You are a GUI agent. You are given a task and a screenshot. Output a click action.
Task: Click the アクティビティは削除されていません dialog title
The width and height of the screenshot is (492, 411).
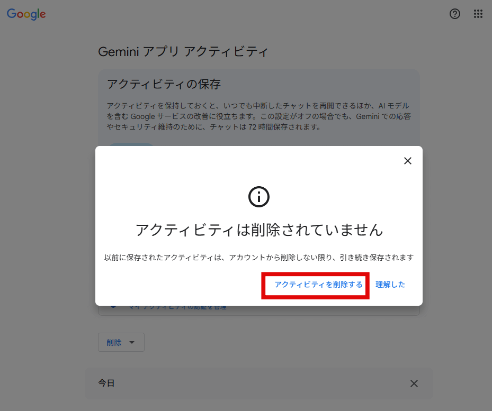coord(259,230)
